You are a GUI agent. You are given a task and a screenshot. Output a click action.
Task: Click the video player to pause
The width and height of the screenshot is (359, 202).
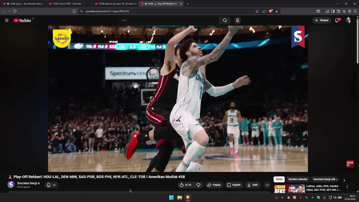[x=178, y=99]
